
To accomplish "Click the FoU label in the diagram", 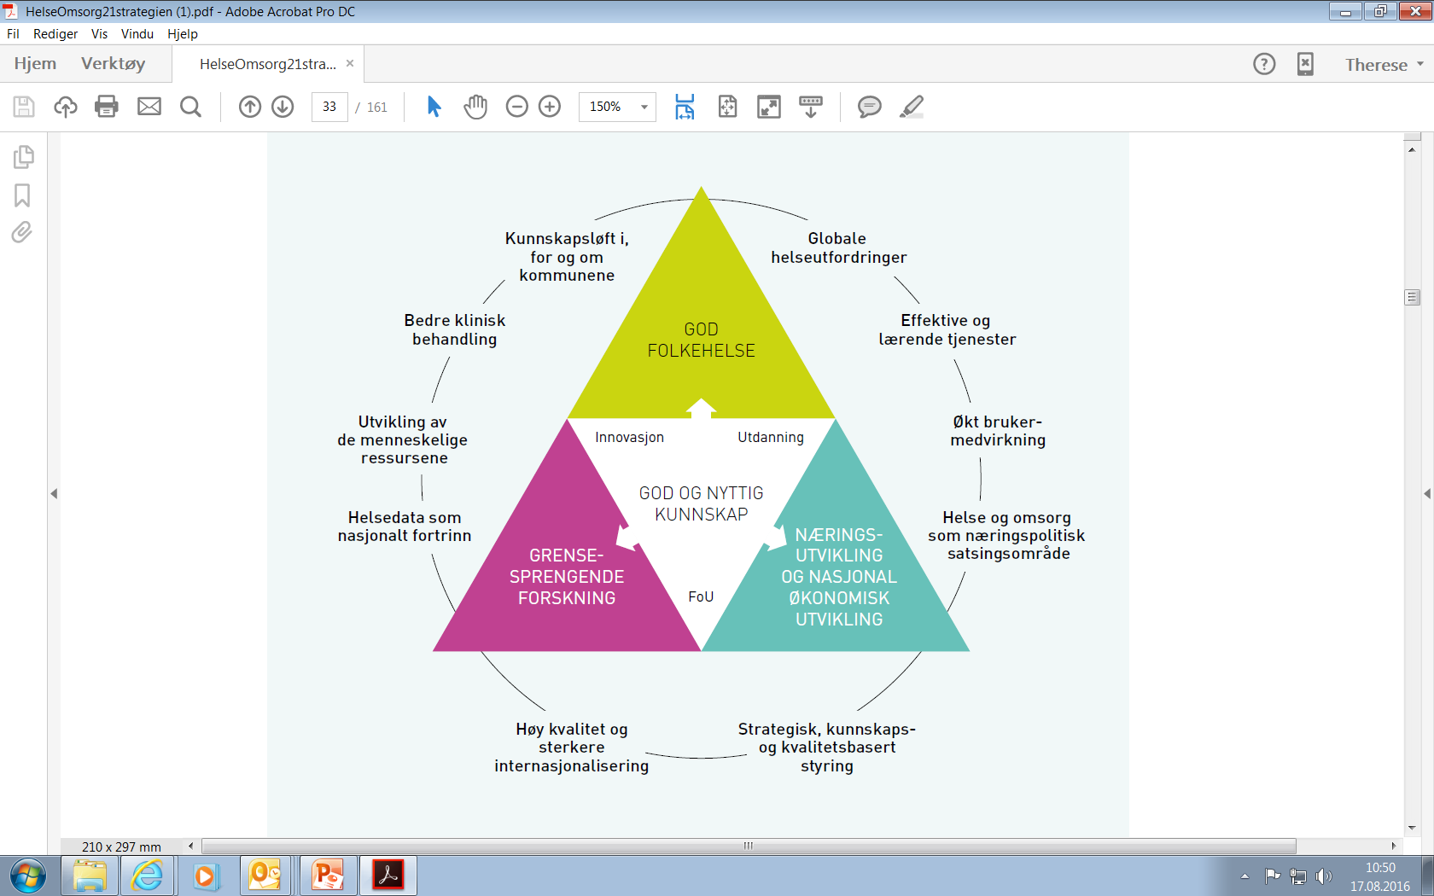I will [701, 596].
